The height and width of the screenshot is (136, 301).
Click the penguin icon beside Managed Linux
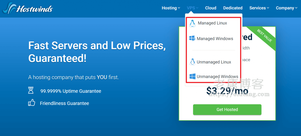click(x=193, y=23)
